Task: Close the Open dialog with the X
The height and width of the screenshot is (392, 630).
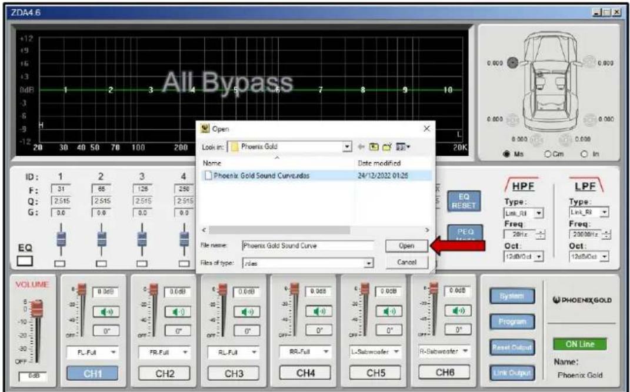Action: (426, 129)
